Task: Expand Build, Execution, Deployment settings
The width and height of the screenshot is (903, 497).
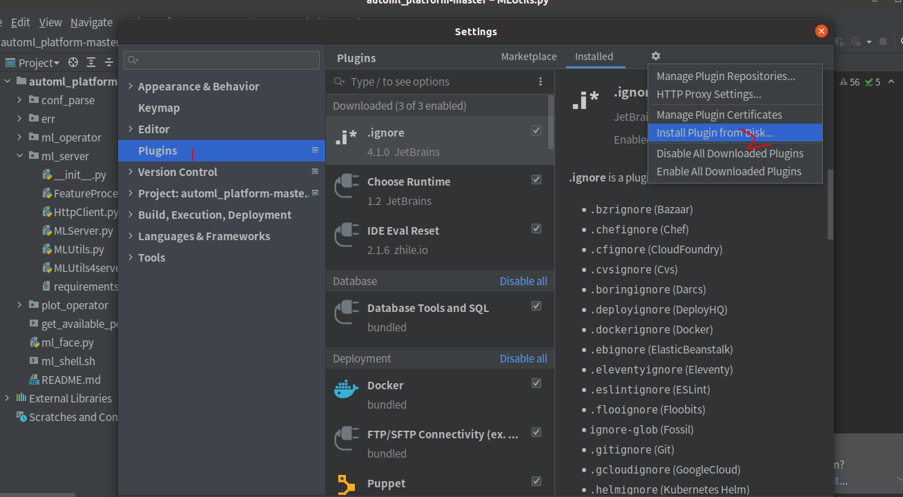Action: [130, 215]
